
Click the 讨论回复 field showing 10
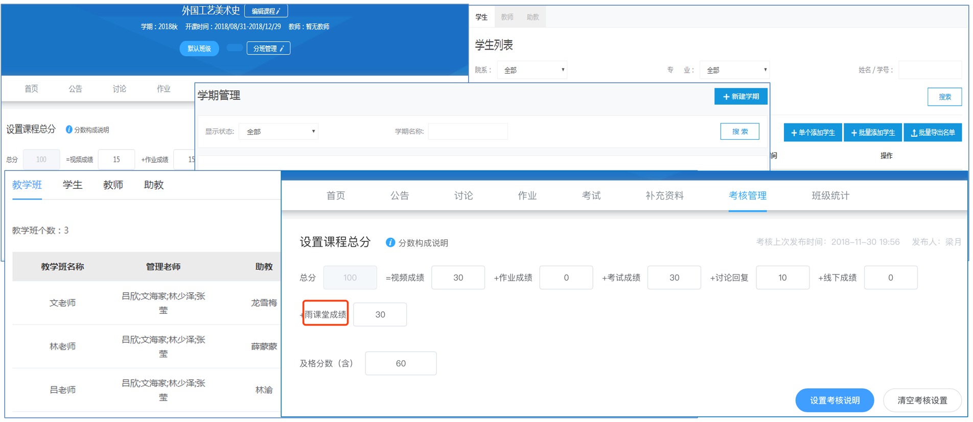tap(782, 278)
